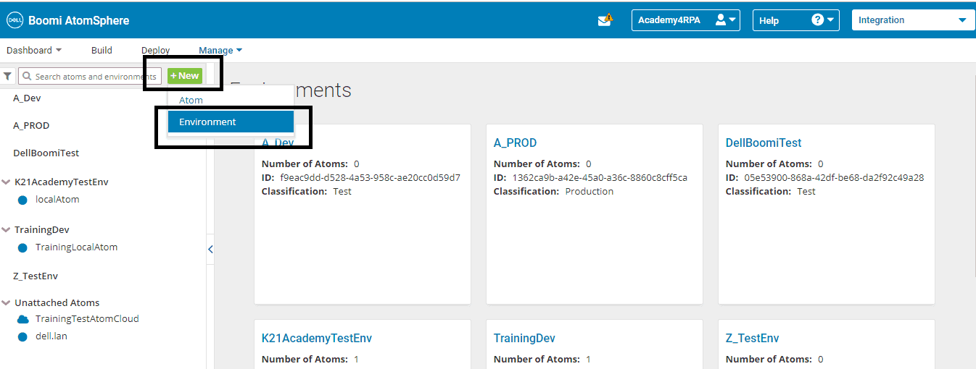
Task: Collapse the K21AcademyTestEnv tree node
Action: tap(7, 182)
